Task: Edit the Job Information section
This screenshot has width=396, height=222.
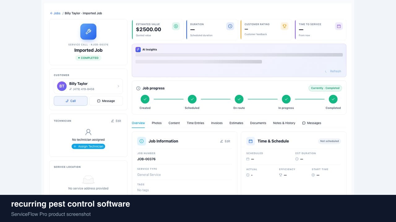Action: [225, 141]
